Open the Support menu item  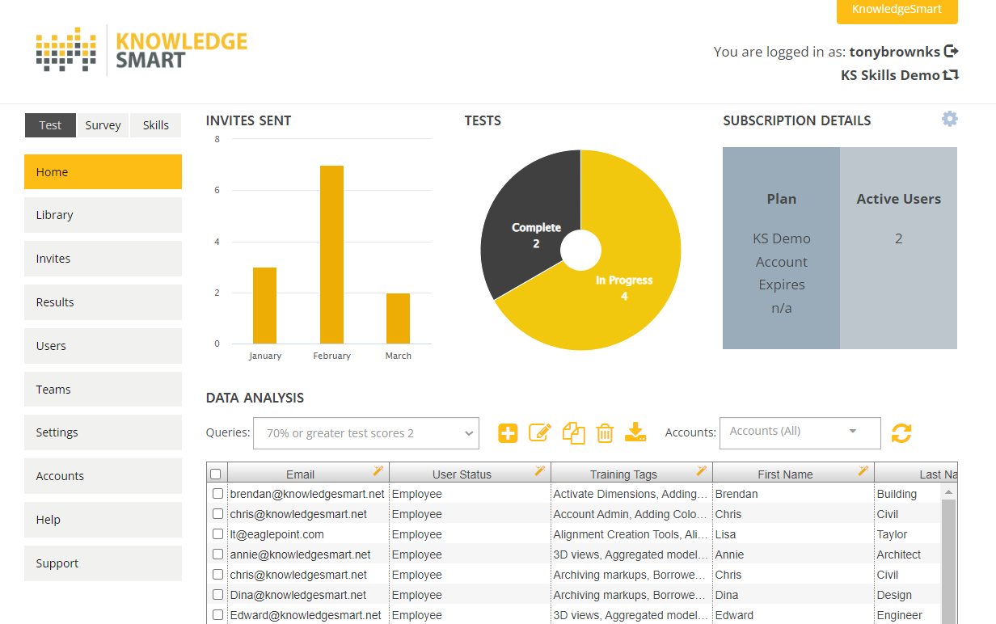pos(103,563)
